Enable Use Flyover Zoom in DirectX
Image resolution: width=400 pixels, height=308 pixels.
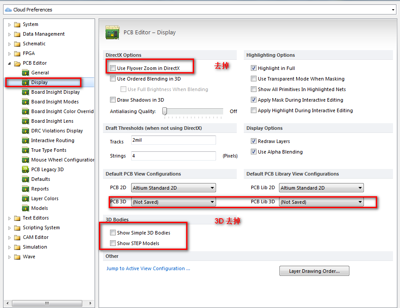point(113,68)
